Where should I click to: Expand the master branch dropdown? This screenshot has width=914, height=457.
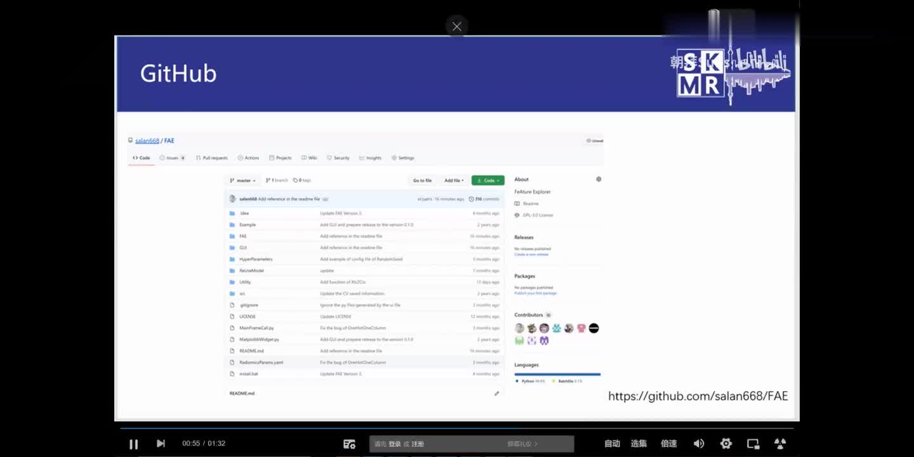pyautogui.click(x=242, y=180)
